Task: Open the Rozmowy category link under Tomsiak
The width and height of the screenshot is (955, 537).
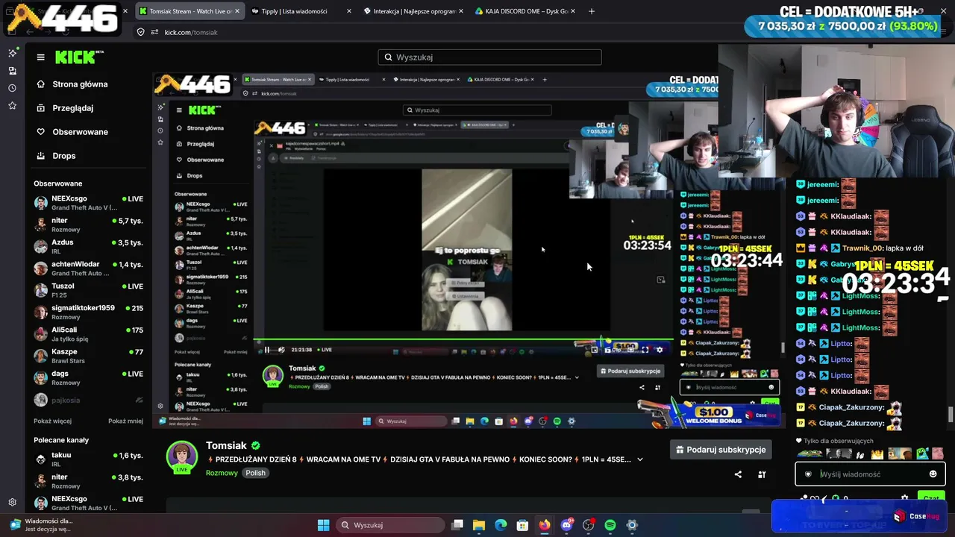Action: pyautogui.click(x=222, y=473)
